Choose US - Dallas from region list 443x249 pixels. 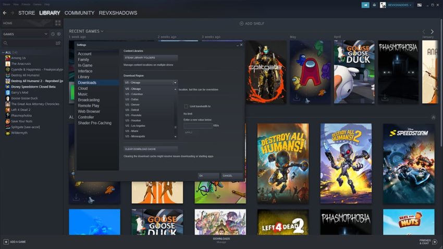coord(132,99)
